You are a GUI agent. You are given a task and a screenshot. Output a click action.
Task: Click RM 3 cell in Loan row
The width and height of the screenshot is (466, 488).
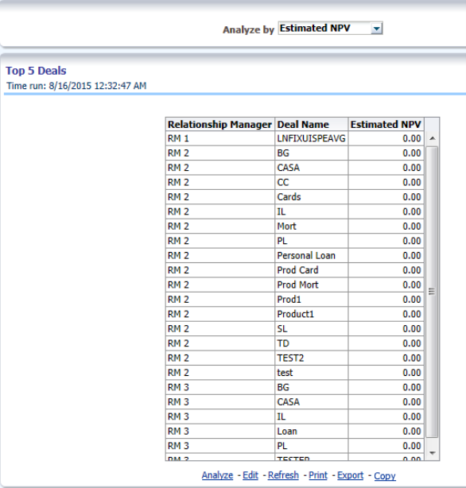click(220, 432)
